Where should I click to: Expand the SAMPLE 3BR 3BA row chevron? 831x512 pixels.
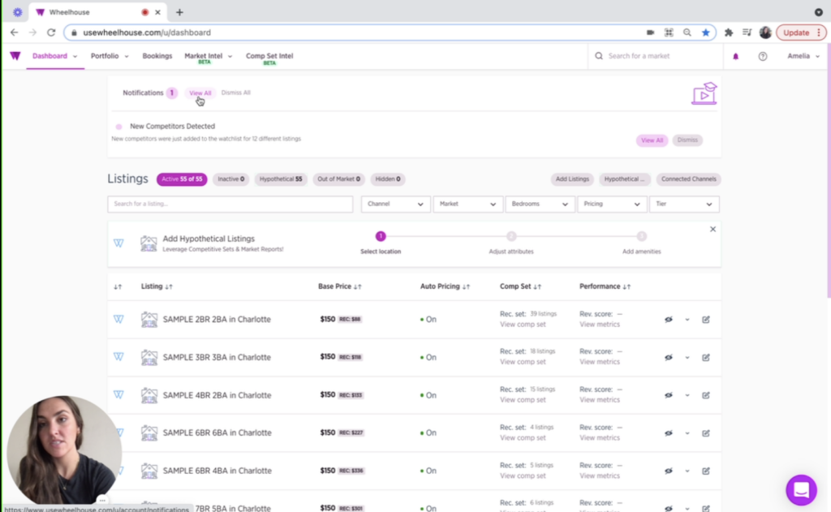[x=687, y=358]
